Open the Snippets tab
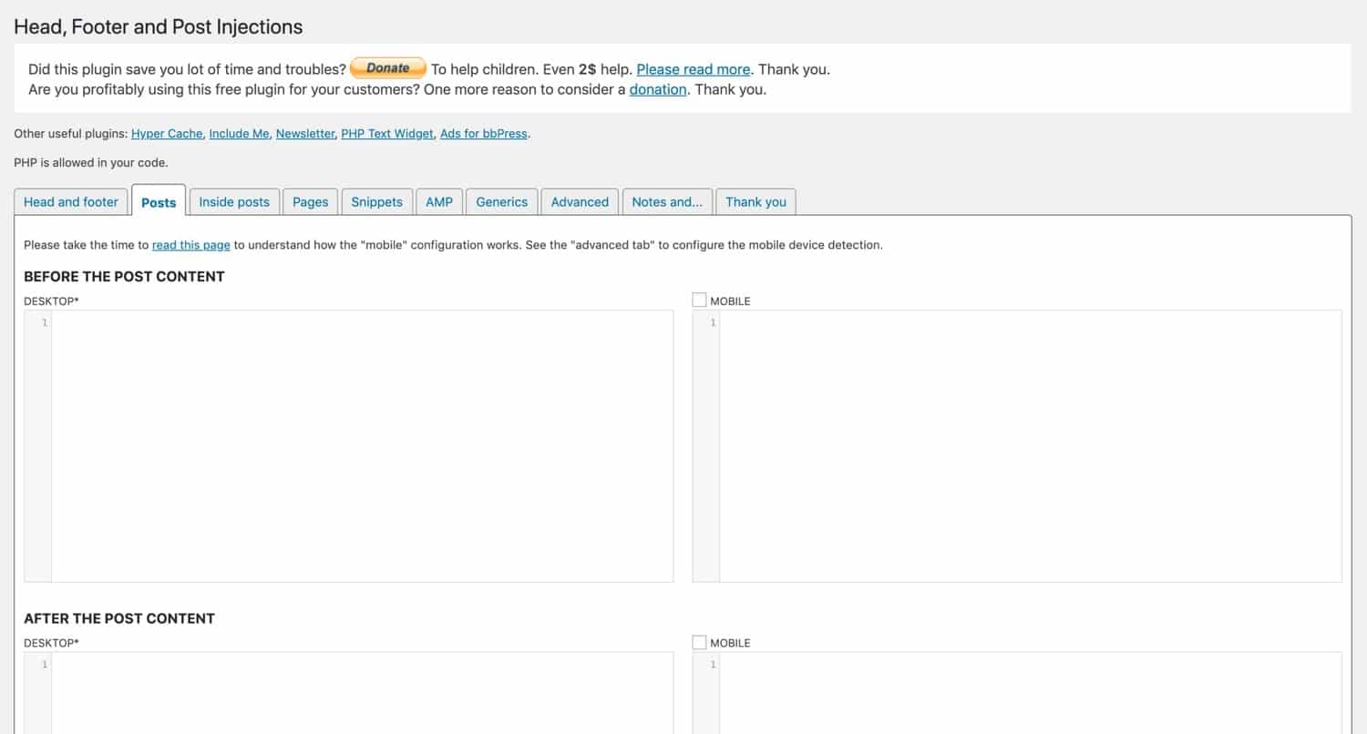This screenshot has height=734, width=1367. pos(376,202)
